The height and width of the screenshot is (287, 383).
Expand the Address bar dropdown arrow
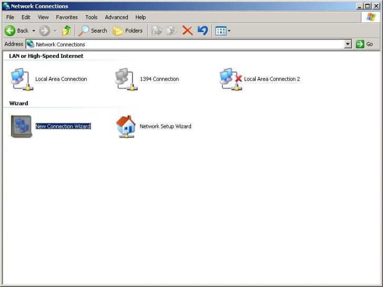click(x=348, y=44)
